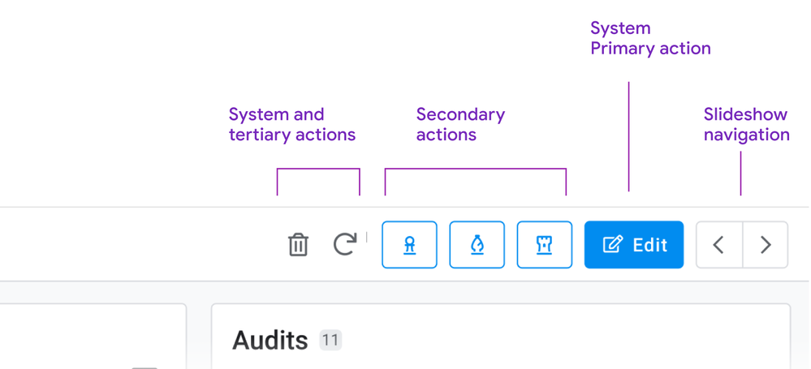
Task: Click the card panel left of Audits
Action: pyautogui.click(x=93, y=336)
